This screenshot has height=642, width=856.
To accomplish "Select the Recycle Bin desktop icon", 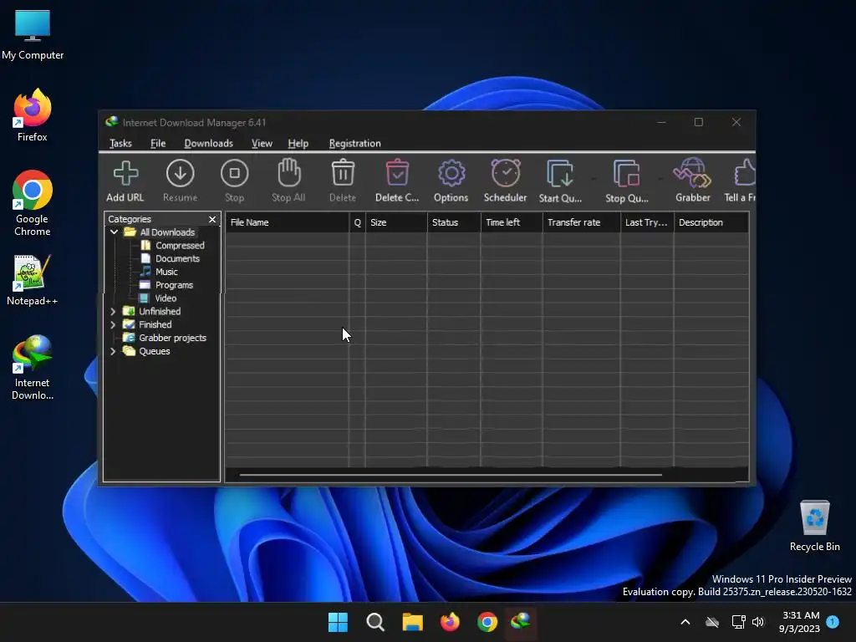I will (x=814, y=526).
